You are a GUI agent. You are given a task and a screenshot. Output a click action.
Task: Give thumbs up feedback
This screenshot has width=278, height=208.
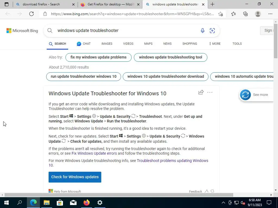[207, 191]
